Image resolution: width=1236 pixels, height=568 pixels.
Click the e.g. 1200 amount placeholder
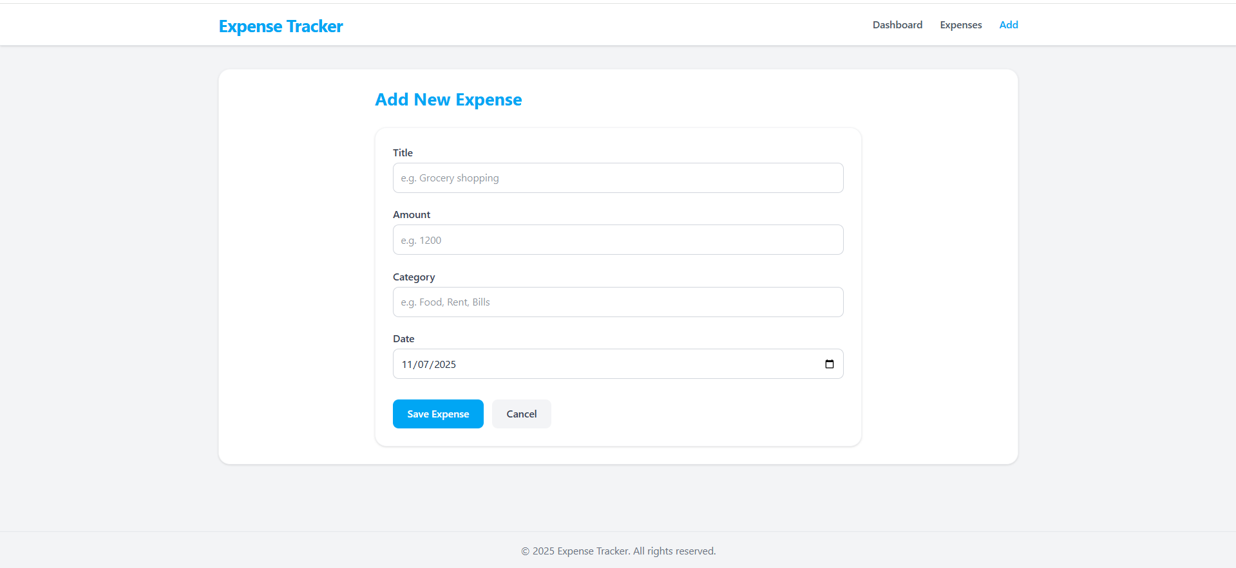pyautogui.click(x=420, y=239)
